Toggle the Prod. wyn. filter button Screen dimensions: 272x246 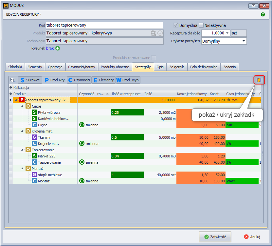(128, 80)
